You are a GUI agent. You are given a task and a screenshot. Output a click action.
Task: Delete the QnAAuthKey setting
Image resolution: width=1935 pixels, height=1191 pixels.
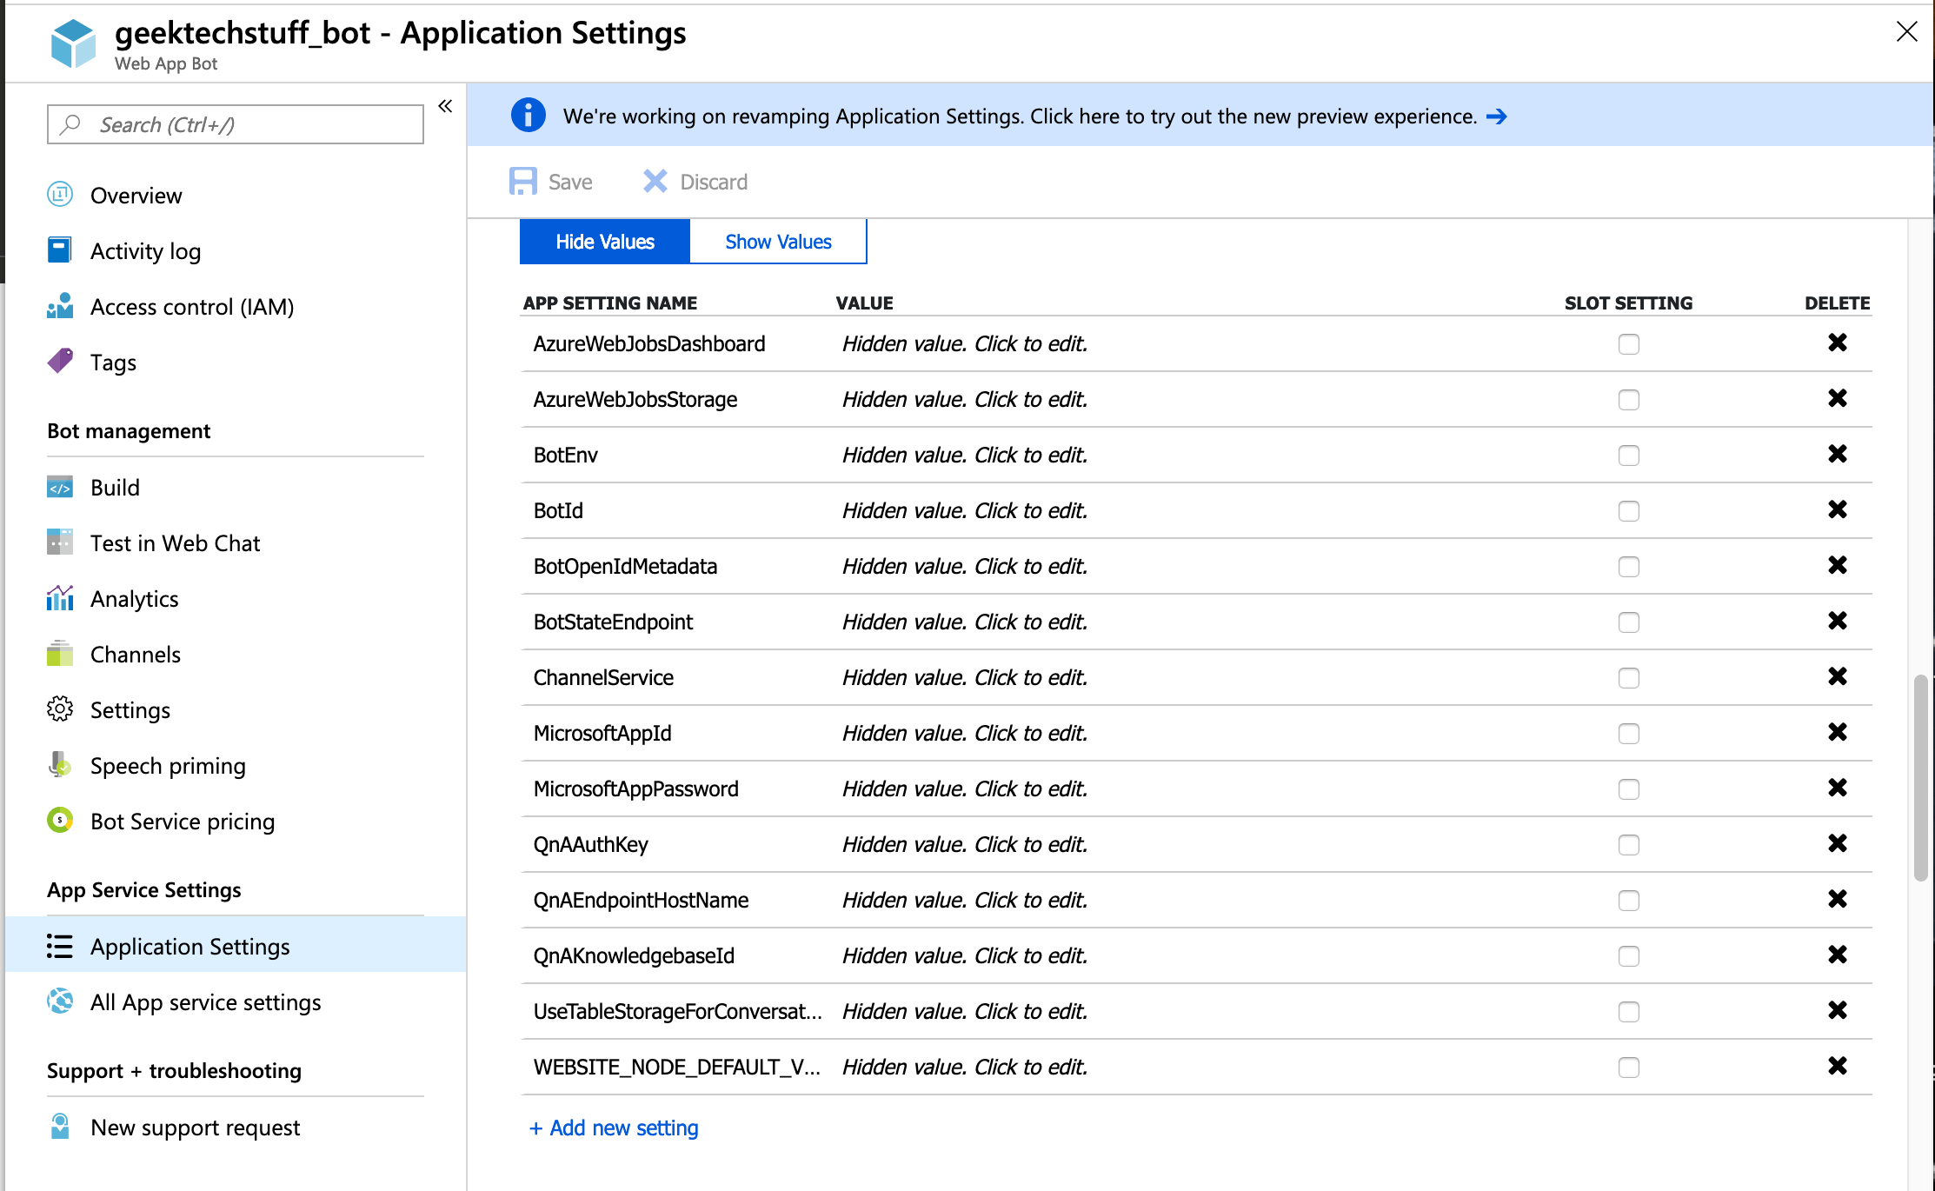(x=1838, y=843)
